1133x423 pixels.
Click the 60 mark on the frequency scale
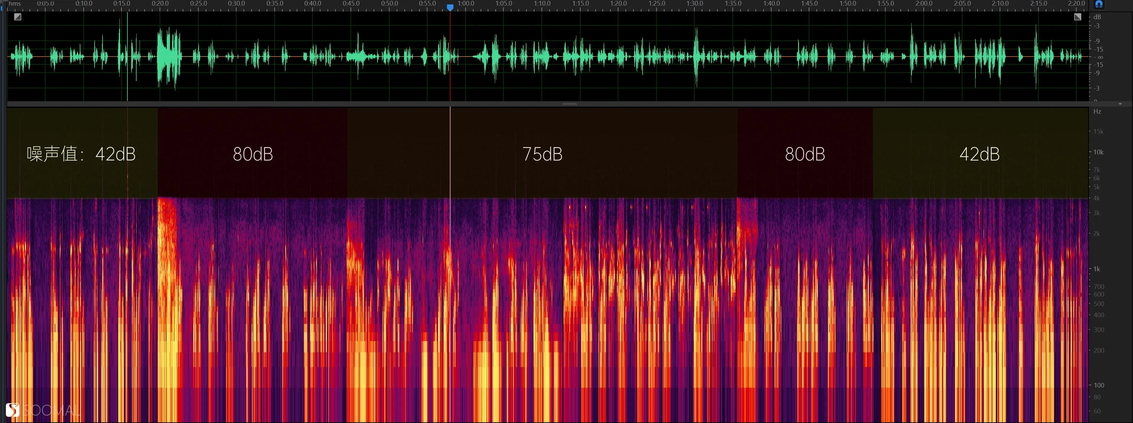pos(1097,411)
